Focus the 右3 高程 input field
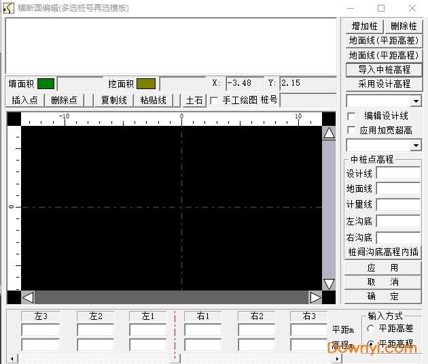 pos(308,345)
